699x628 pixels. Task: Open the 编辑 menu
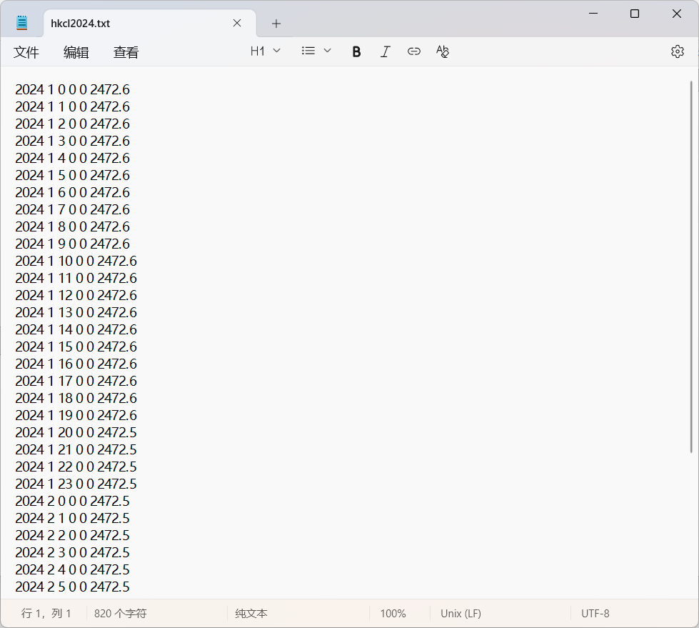[76, 52]
